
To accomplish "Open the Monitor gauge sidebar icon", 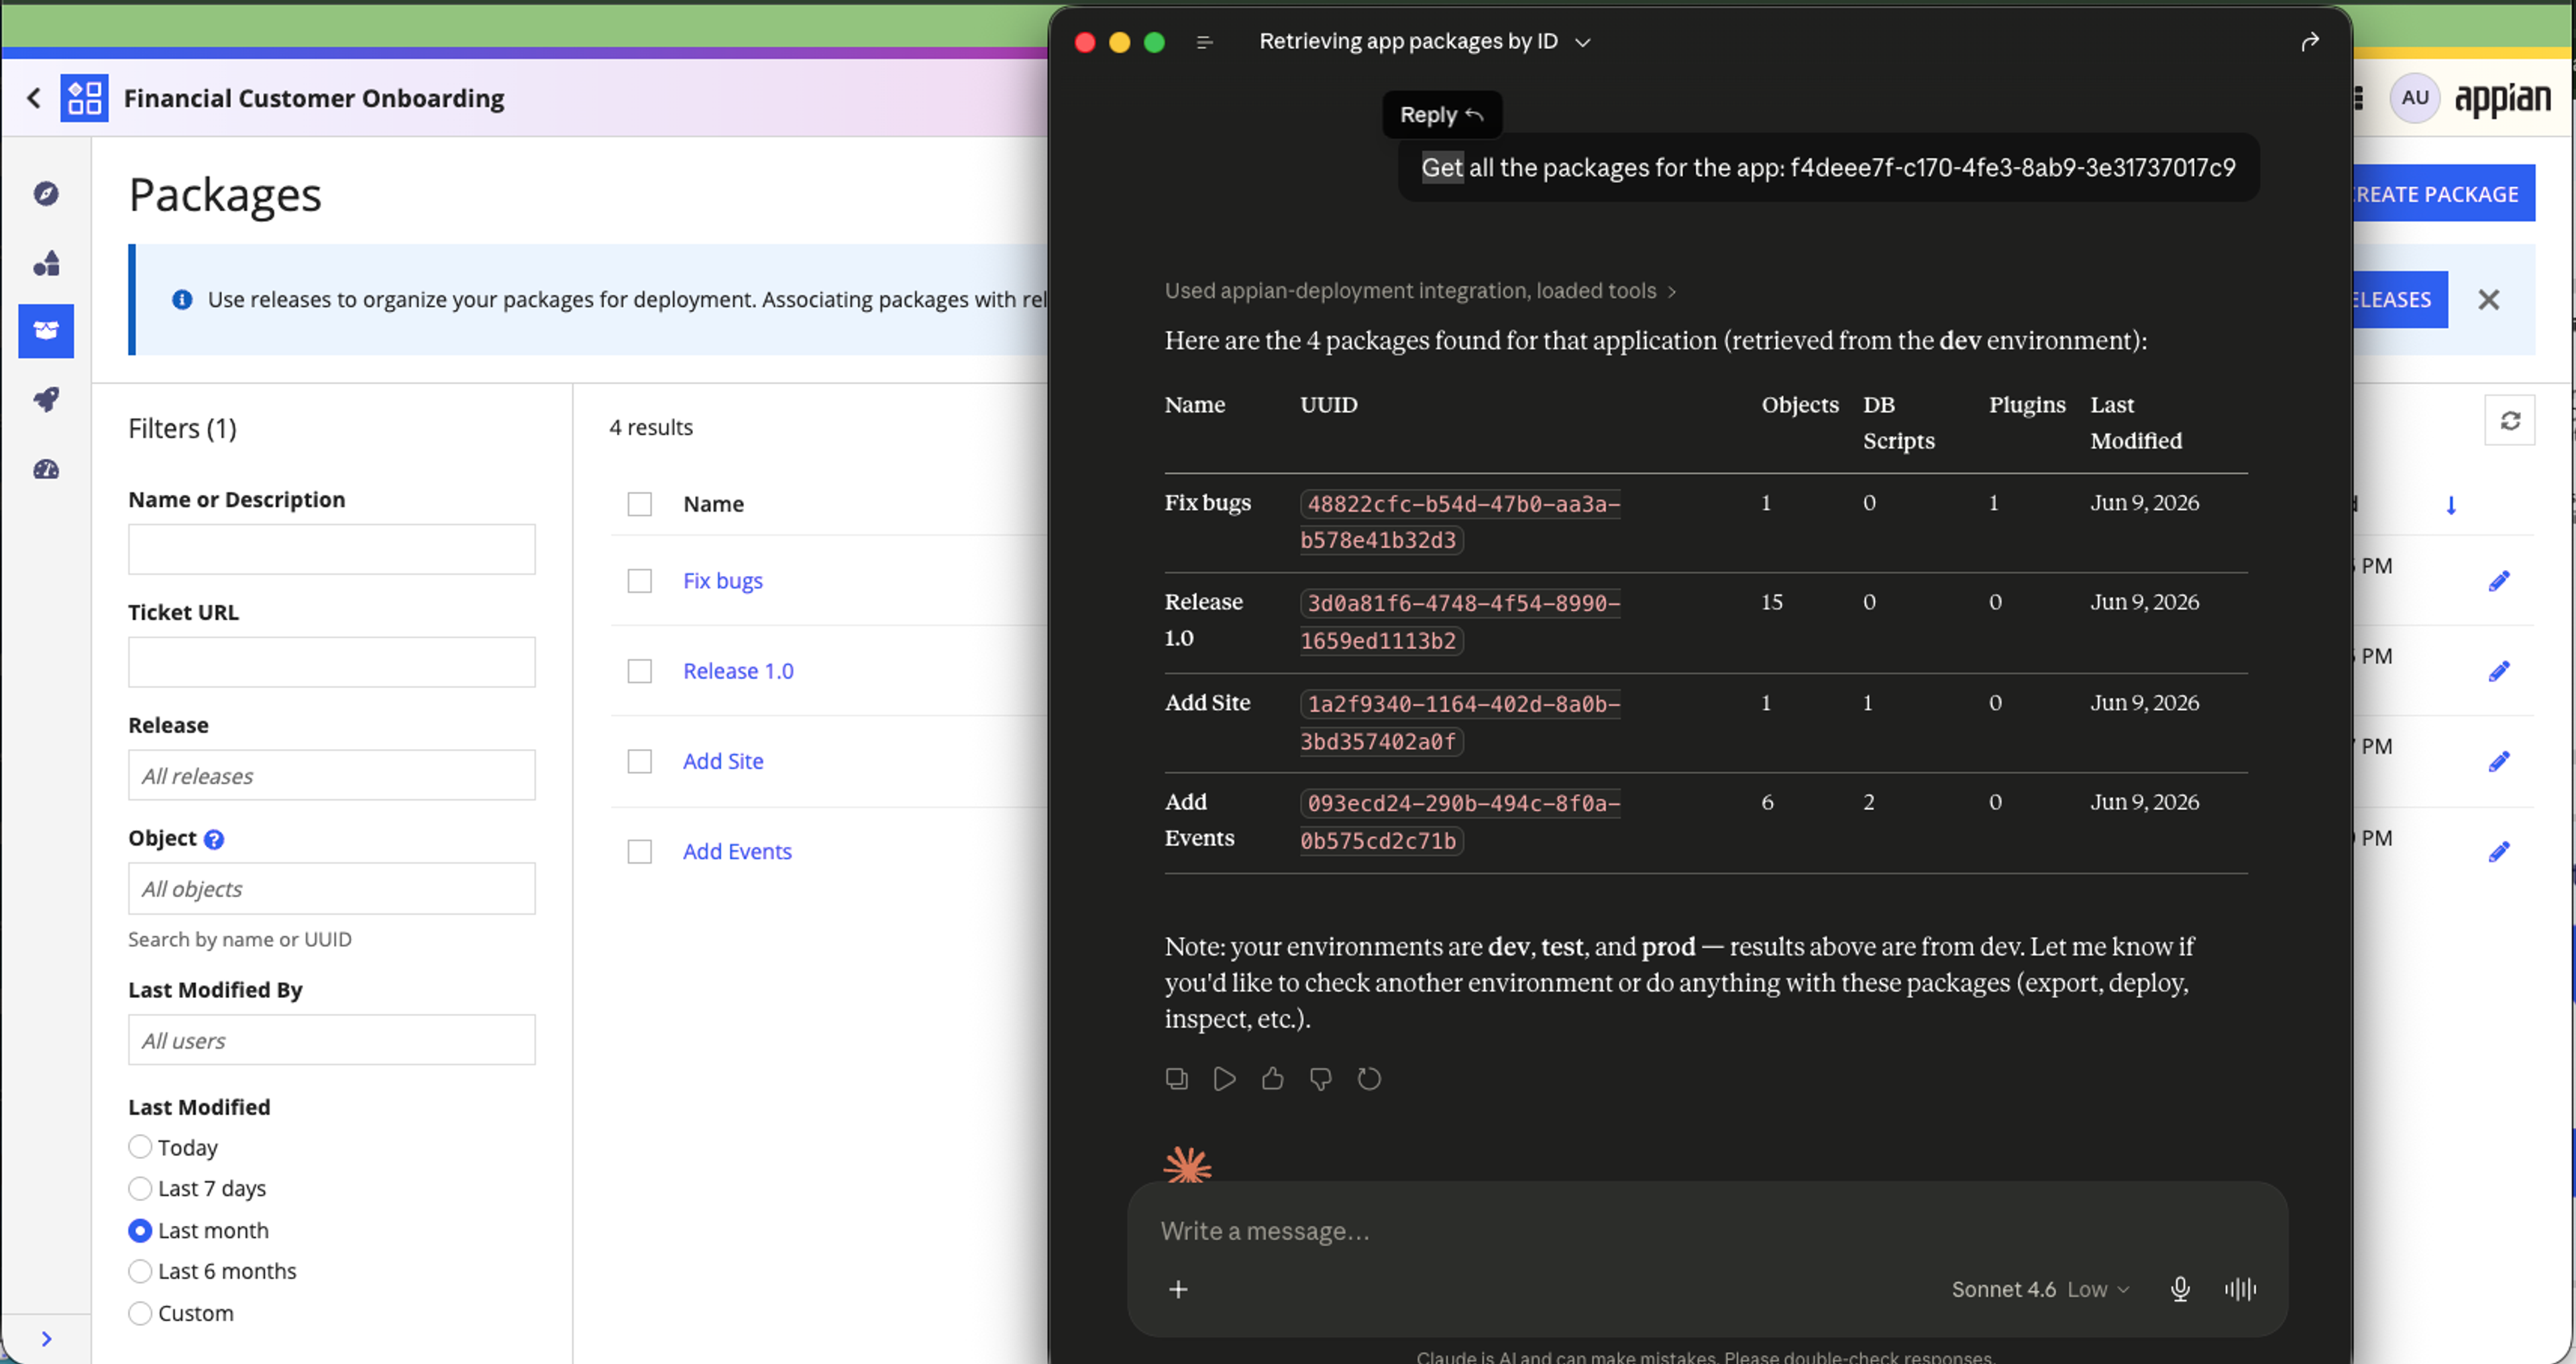I will (46, 469).
